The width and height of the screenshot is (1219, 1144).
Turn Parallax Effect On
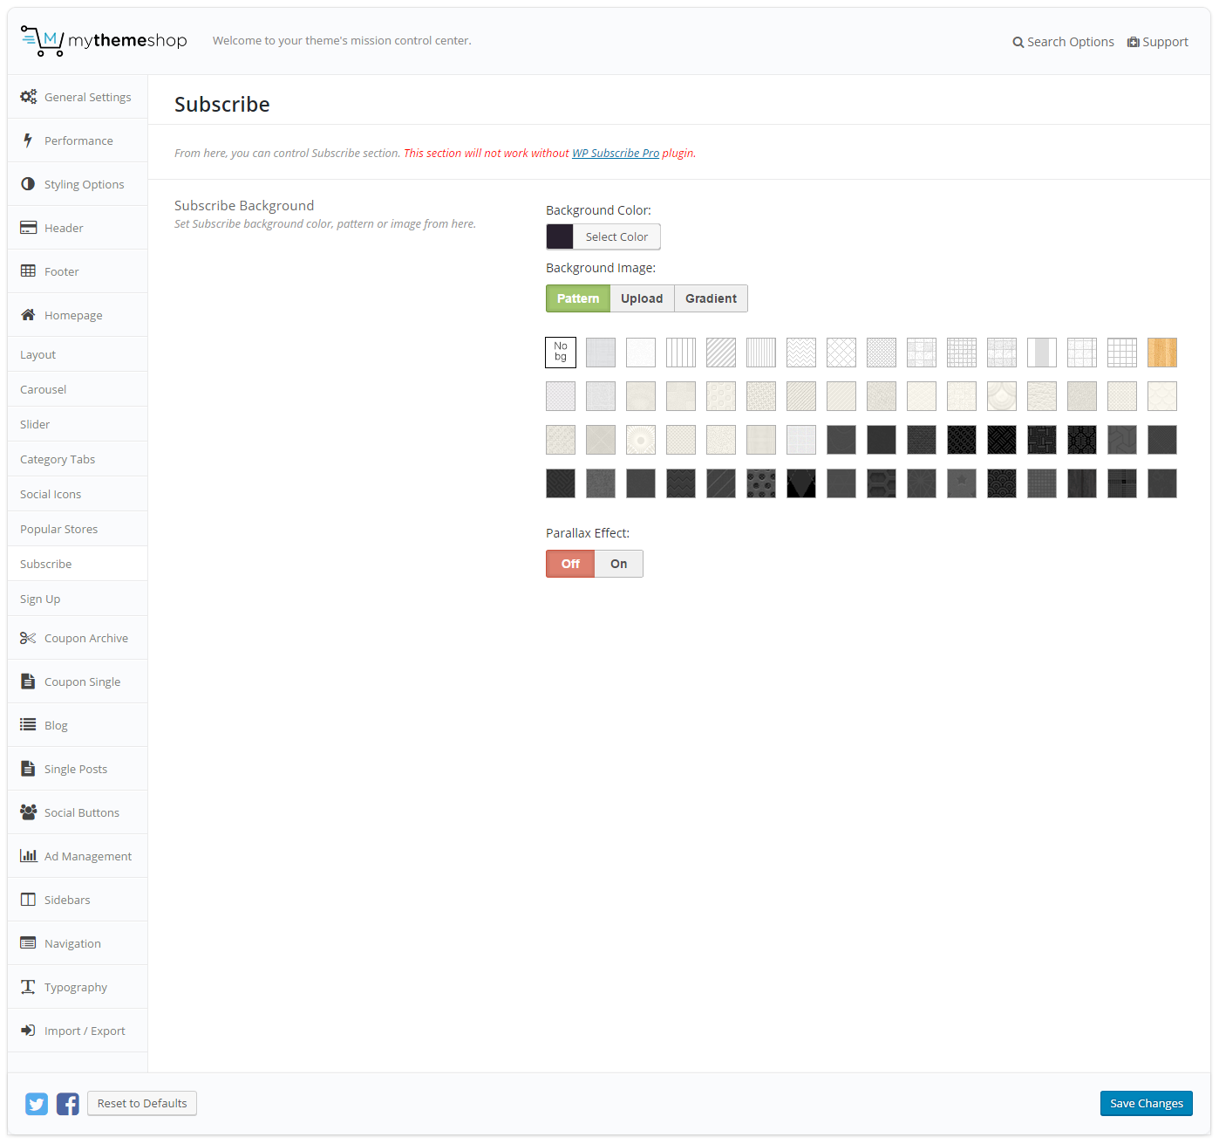[618, 564]
